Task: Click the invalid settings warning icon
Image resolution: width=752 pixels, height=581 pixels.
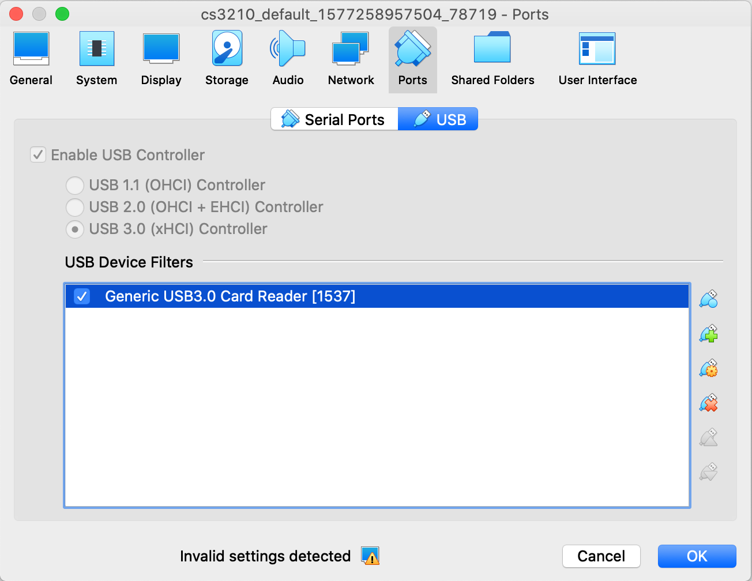Action: click(370, 556)
